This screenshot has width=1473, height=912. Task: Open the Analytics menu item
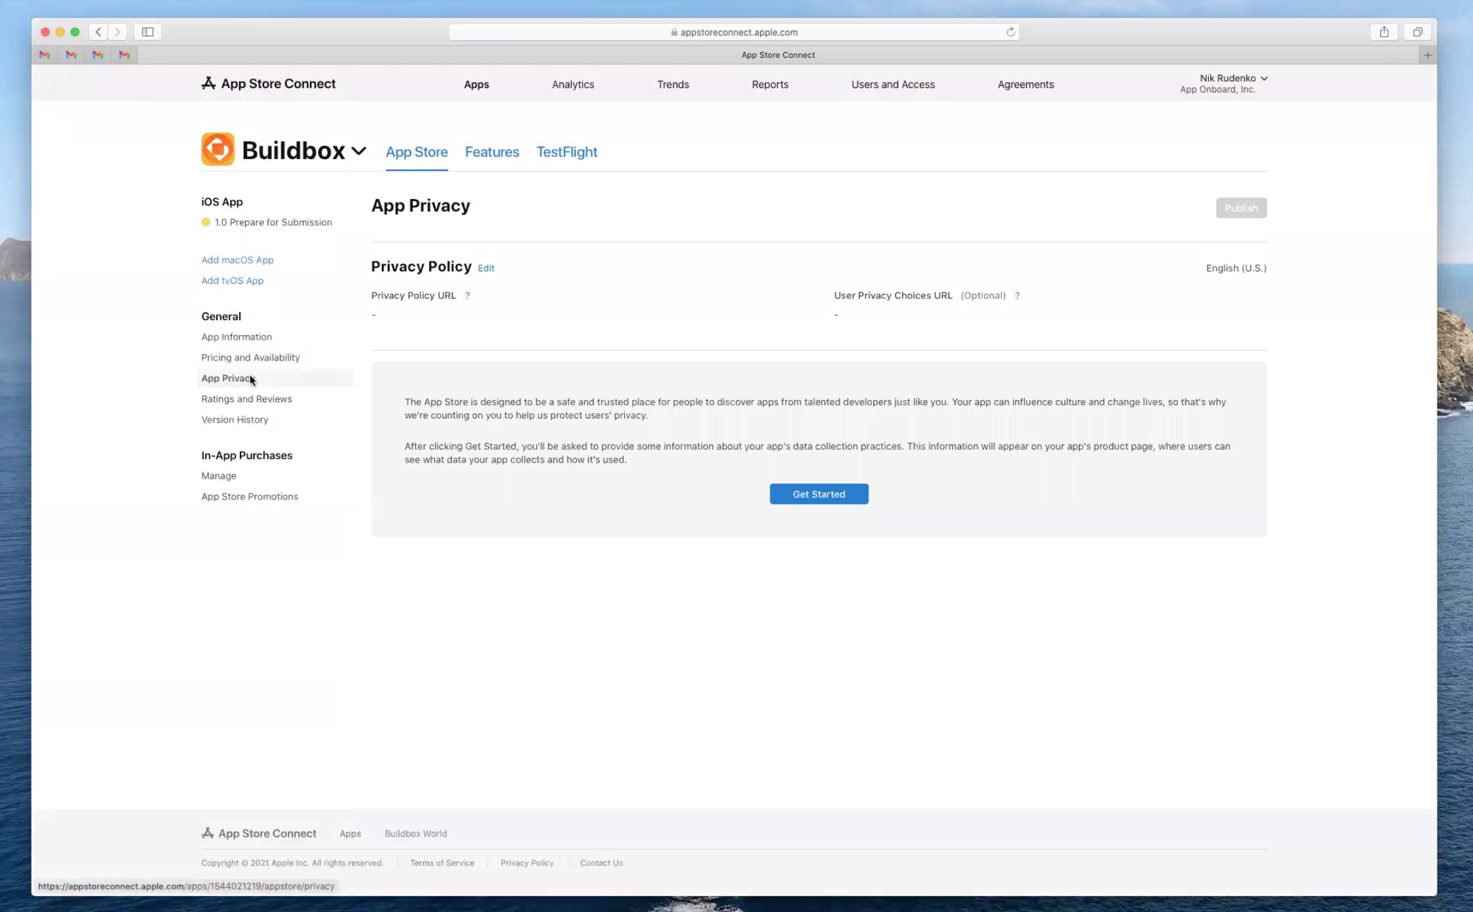click(x=572, y=84)
